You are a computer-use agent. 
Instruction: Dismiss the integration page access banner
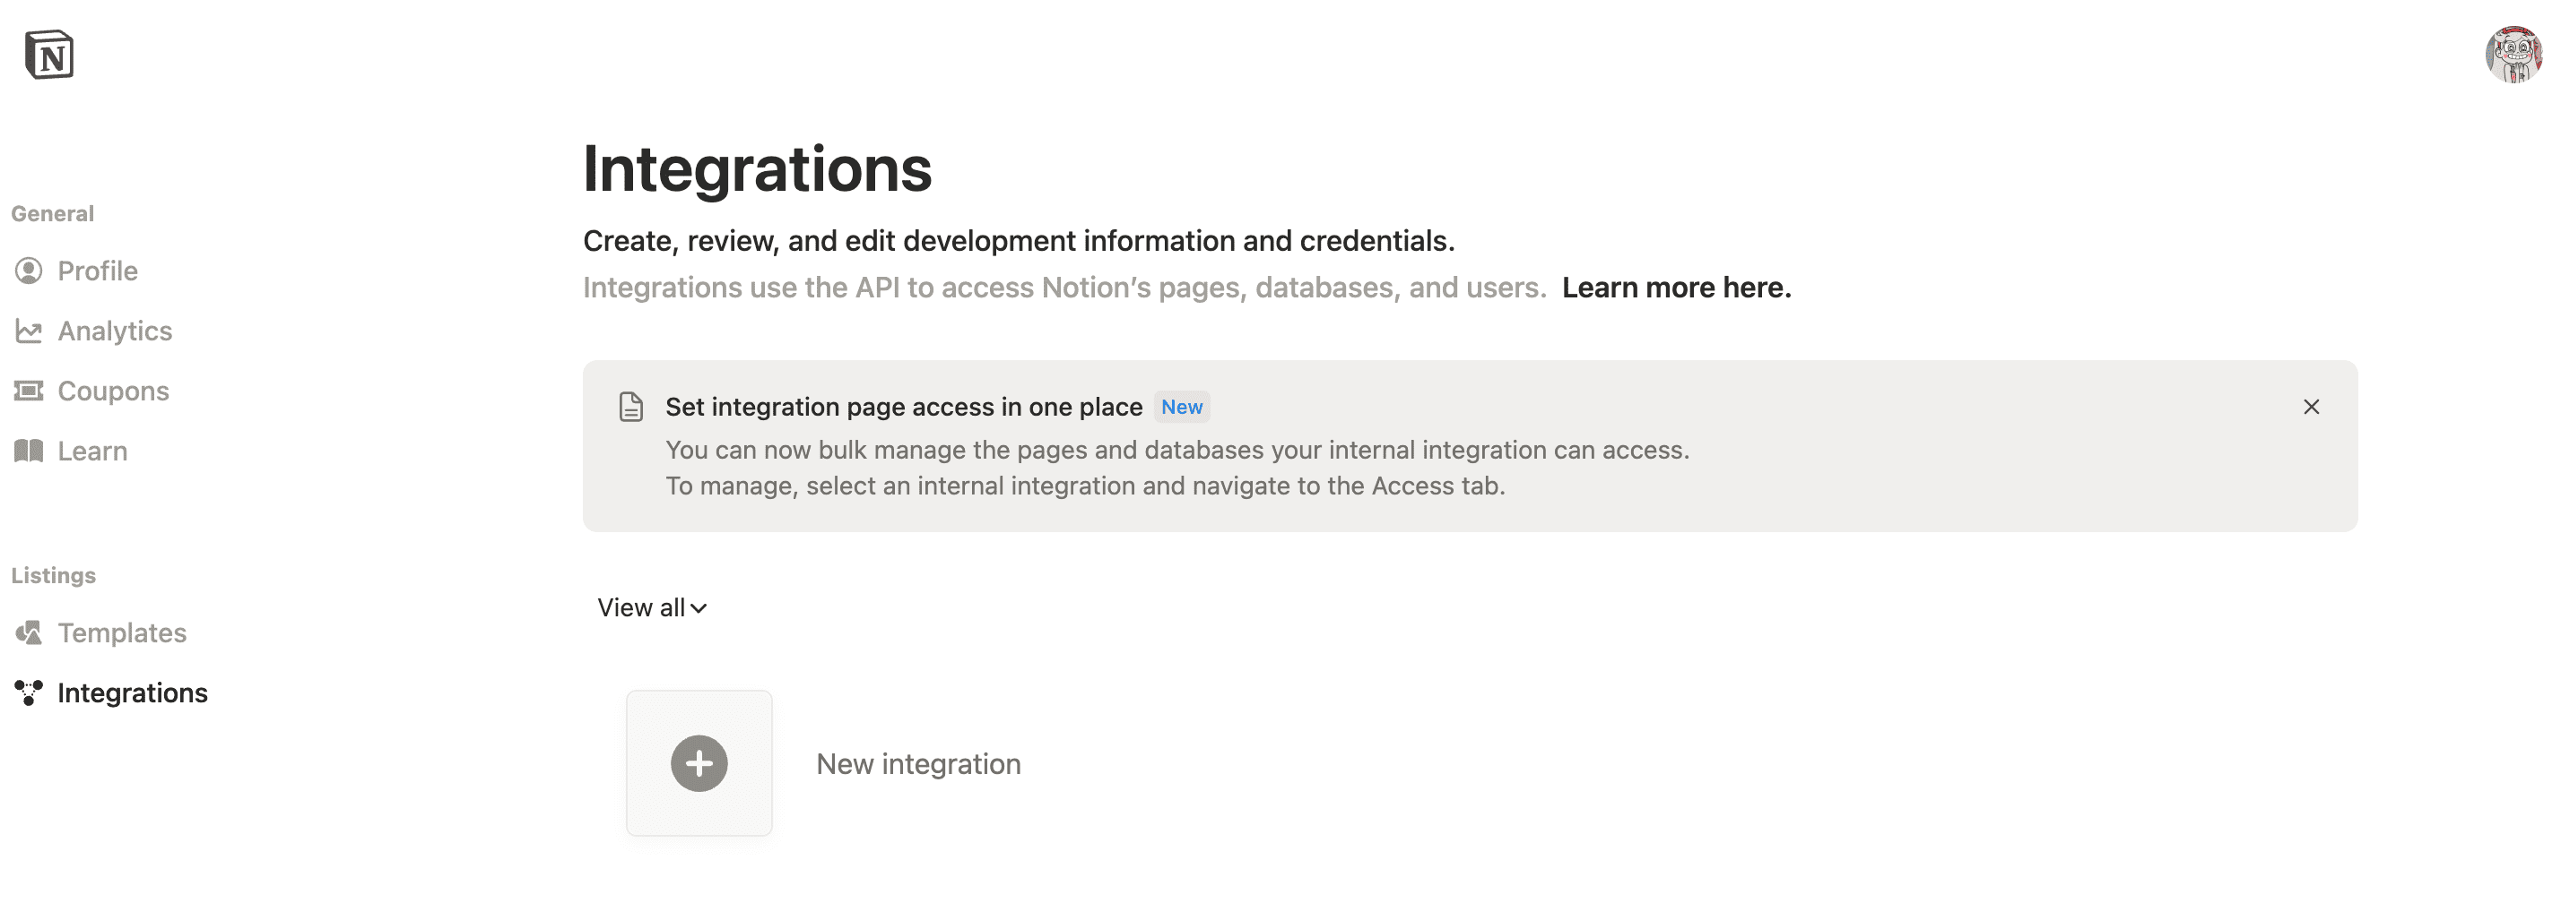2311,408
